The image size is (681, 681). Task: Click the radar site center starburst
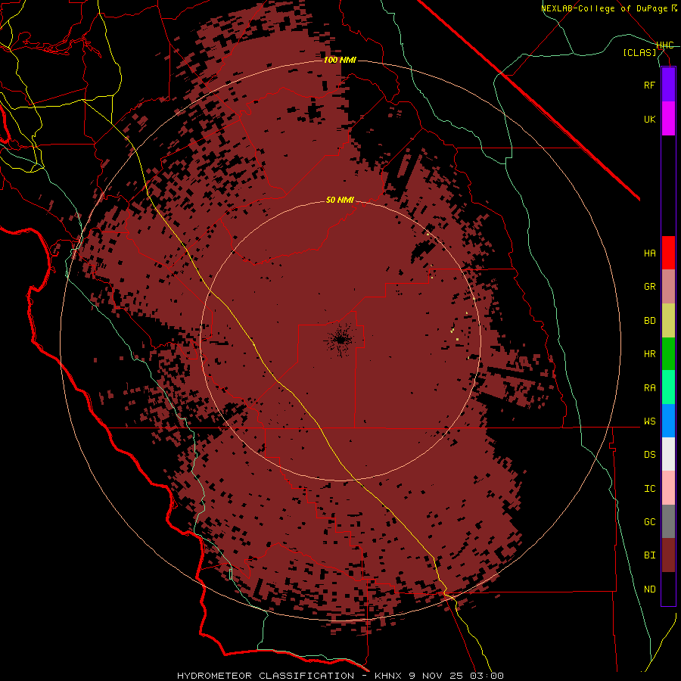[340, 340]
